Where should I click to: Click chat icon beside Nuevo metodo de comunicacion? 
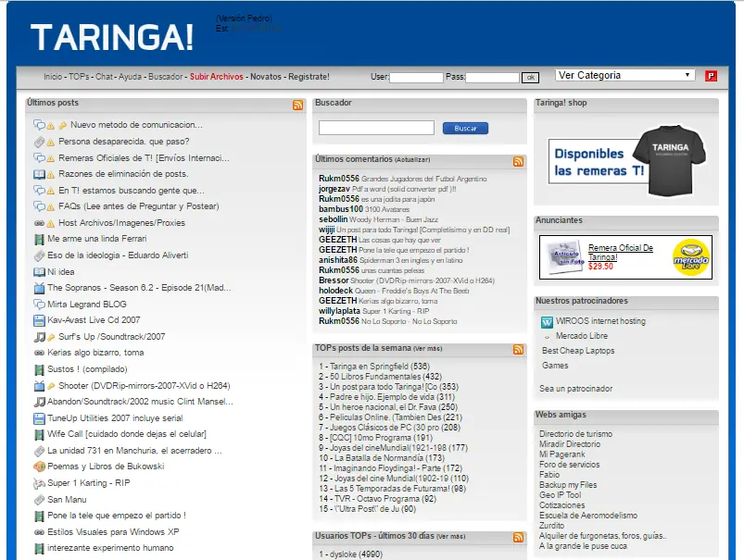(x=39, y=125)
